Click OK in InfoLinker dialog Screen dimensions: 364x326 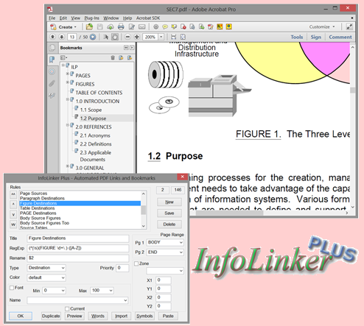21,316
